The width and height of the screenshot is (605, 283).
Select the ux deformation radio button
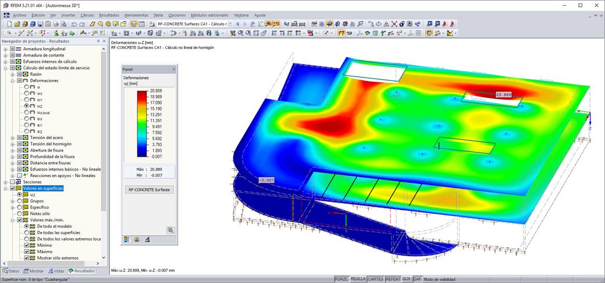(27, 93)
